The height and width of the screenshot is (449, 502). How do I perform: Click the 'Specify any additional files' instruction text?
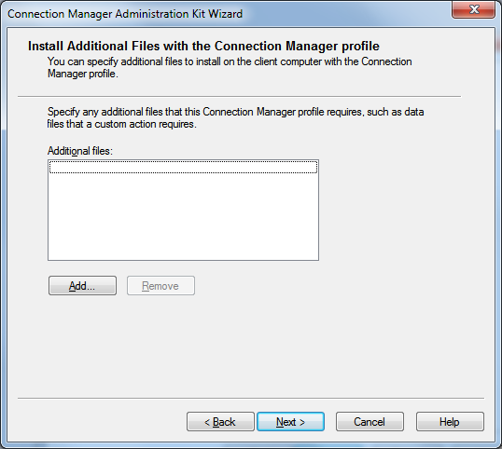click(235, 118)
